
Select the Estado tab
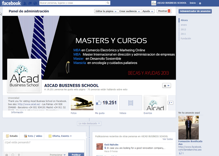click(x=12, y=136)
